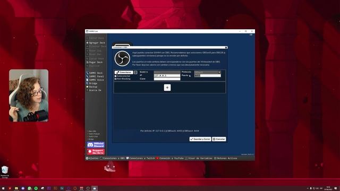Open Spotify from the taskbar
The image size is (340, 191).
[x=36, y=188]
